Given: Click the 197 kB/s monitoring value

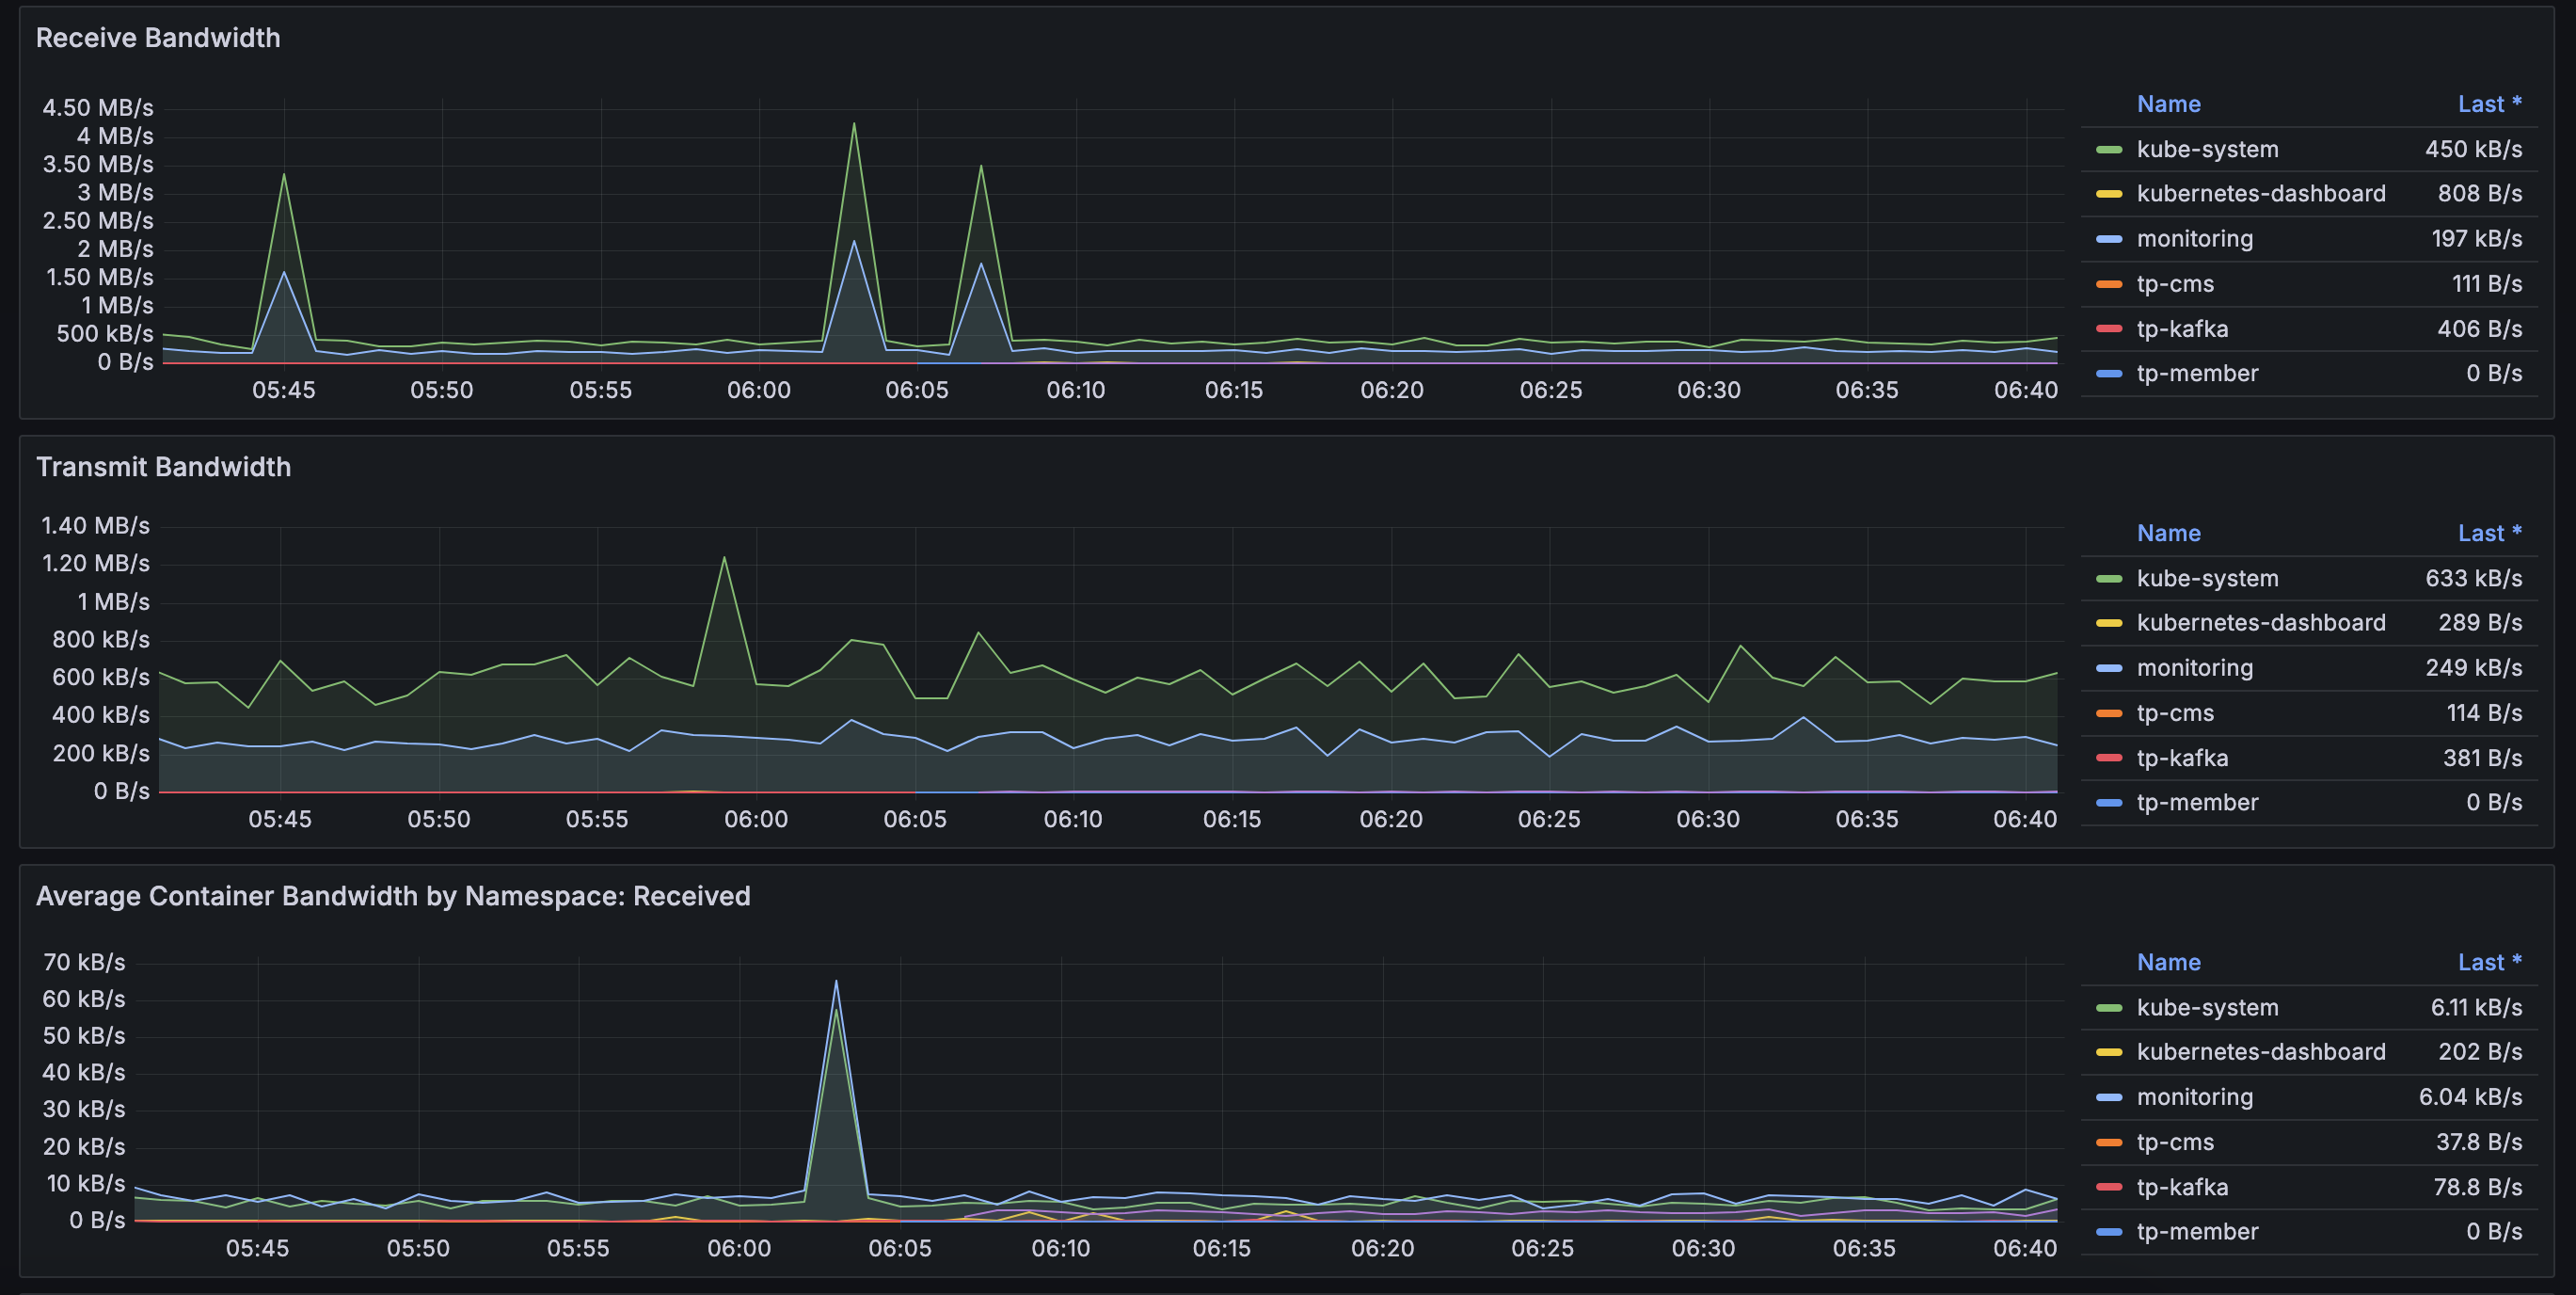Looking at the screenshot, I should (x=2477, y=239).
